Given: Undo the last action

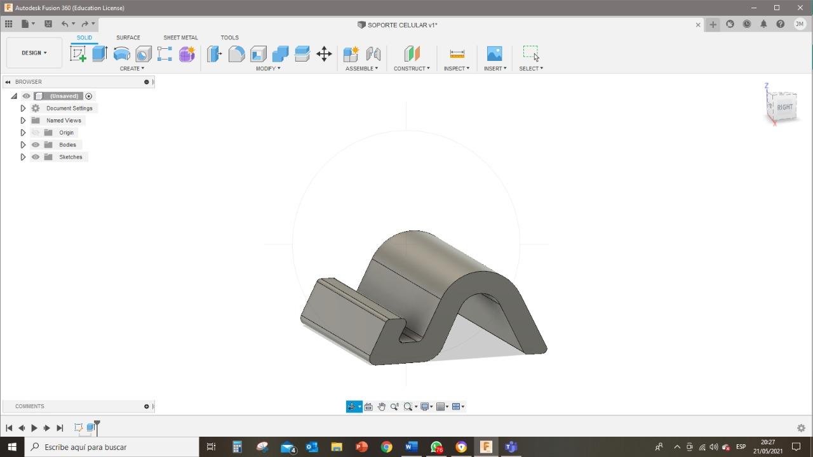Looking at the screenshot, I should [65, 24].
